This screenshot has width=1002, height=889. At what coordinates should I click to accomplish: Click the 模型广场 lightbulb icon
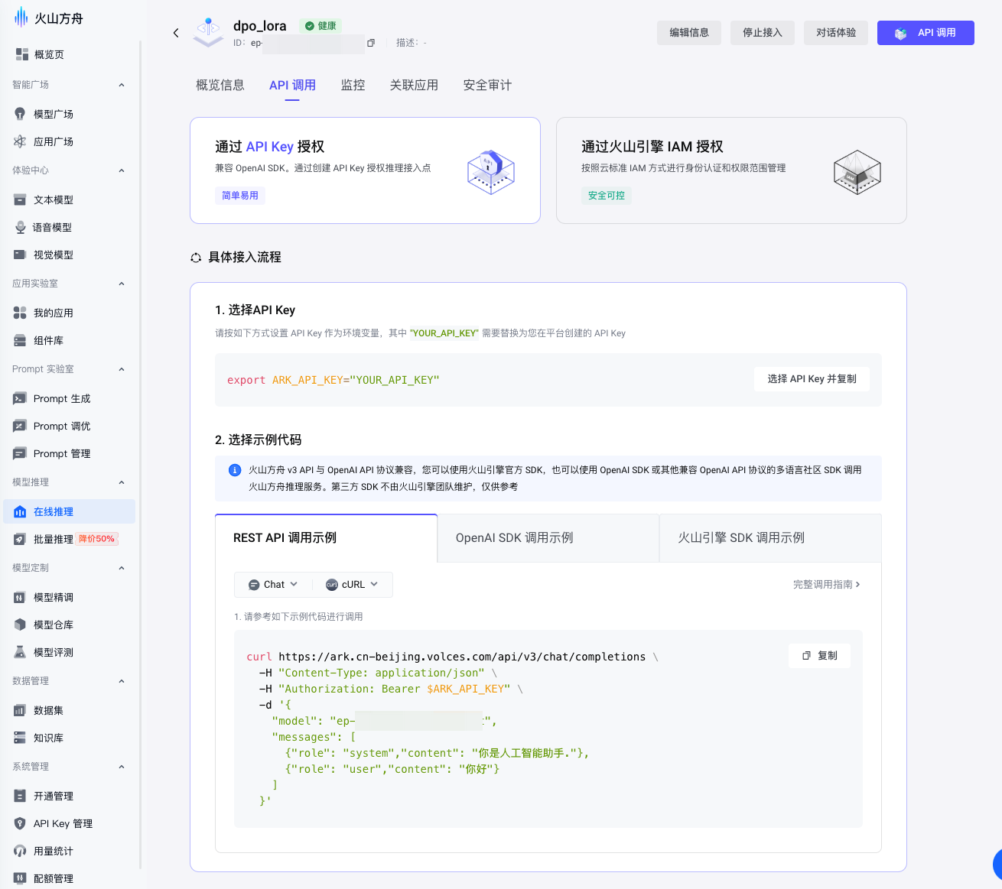click(20, 114)
